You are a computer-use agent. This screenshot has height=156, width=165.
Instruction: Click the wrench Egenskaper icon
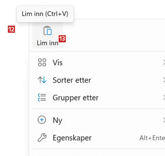[42, 138]
